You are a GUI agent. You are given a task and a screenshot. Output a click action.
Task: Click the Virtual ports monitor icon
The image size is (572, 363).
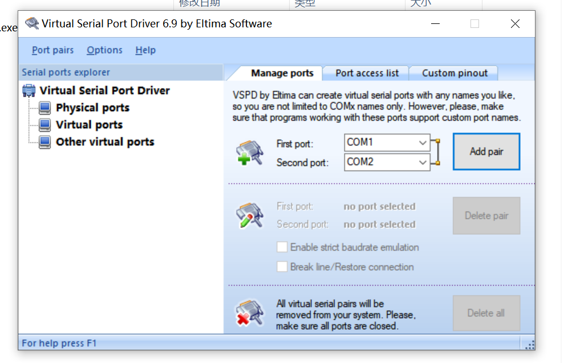pyautogui.click(x=45, y=125)
